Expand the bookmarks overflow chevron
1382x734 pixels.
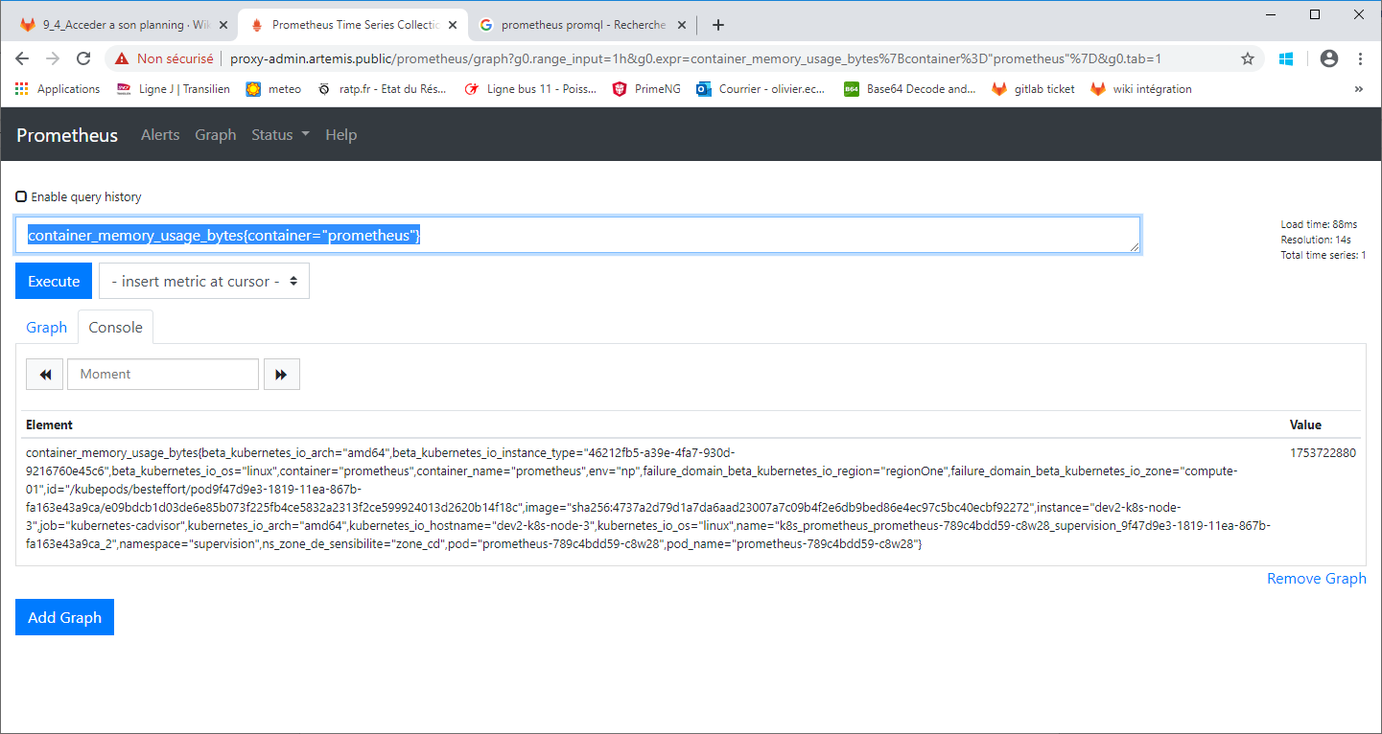(1358, 88)
